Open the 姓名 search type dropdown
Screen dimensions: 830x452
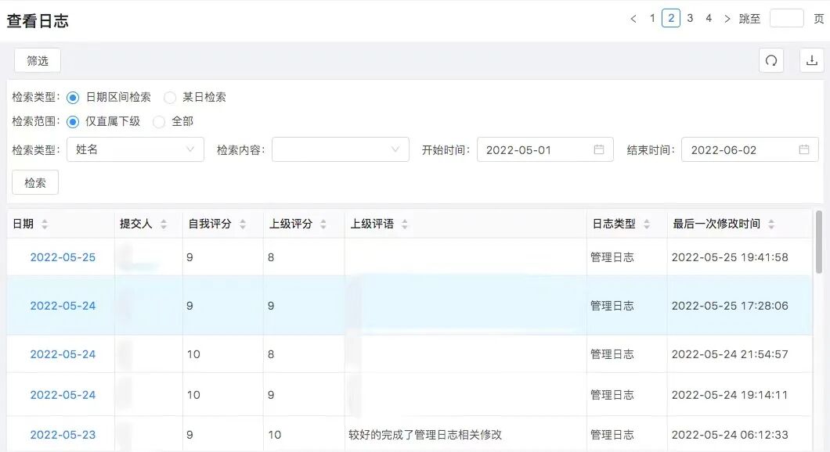(x=135, y=149)
